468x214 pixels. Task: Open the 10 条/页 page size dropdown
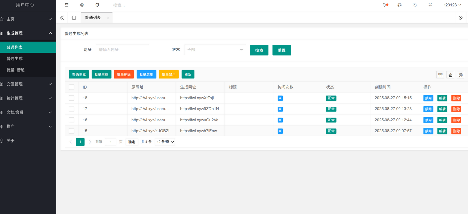click(164, 142)
